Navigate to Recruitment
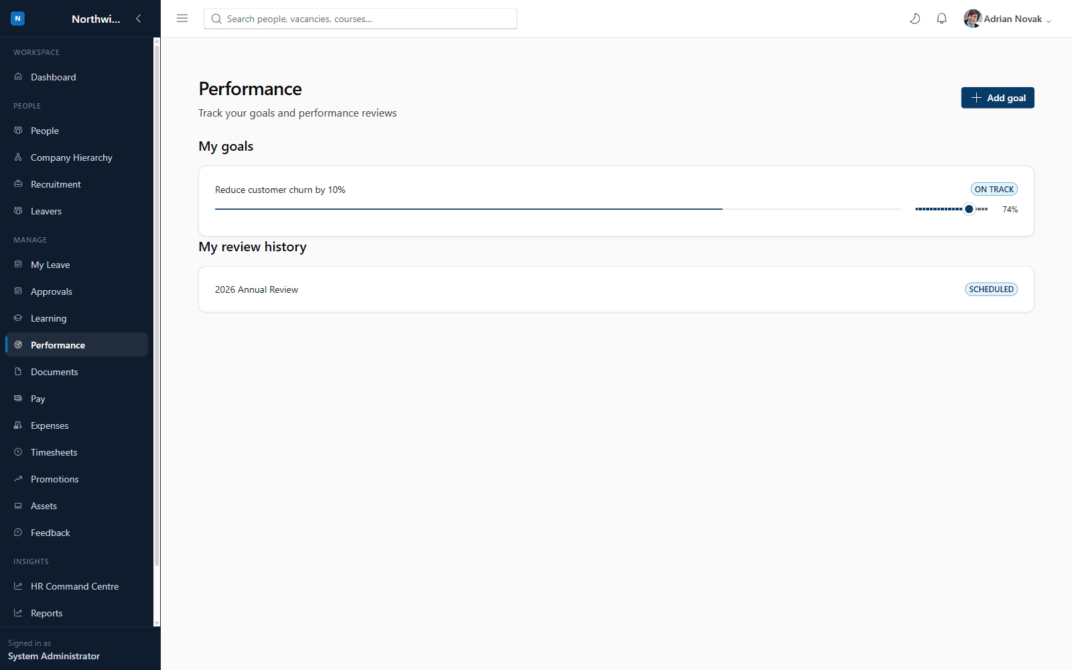The height and width of the screenshot is (670, 1072). (76, 184)
